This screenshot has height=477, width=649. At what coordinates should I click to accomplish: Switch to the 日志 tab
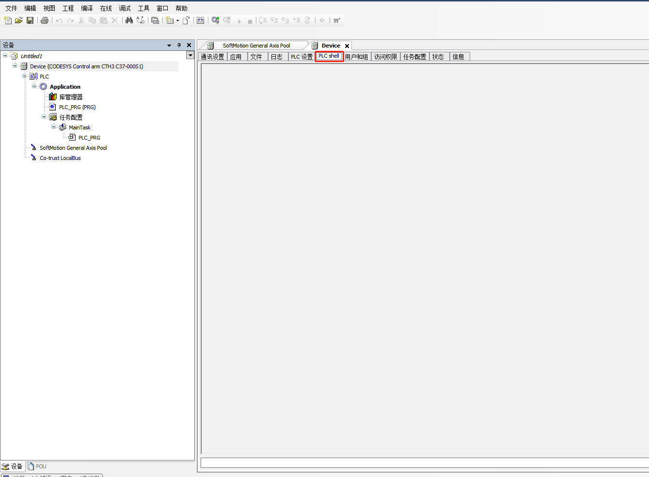tap(277, 57)
